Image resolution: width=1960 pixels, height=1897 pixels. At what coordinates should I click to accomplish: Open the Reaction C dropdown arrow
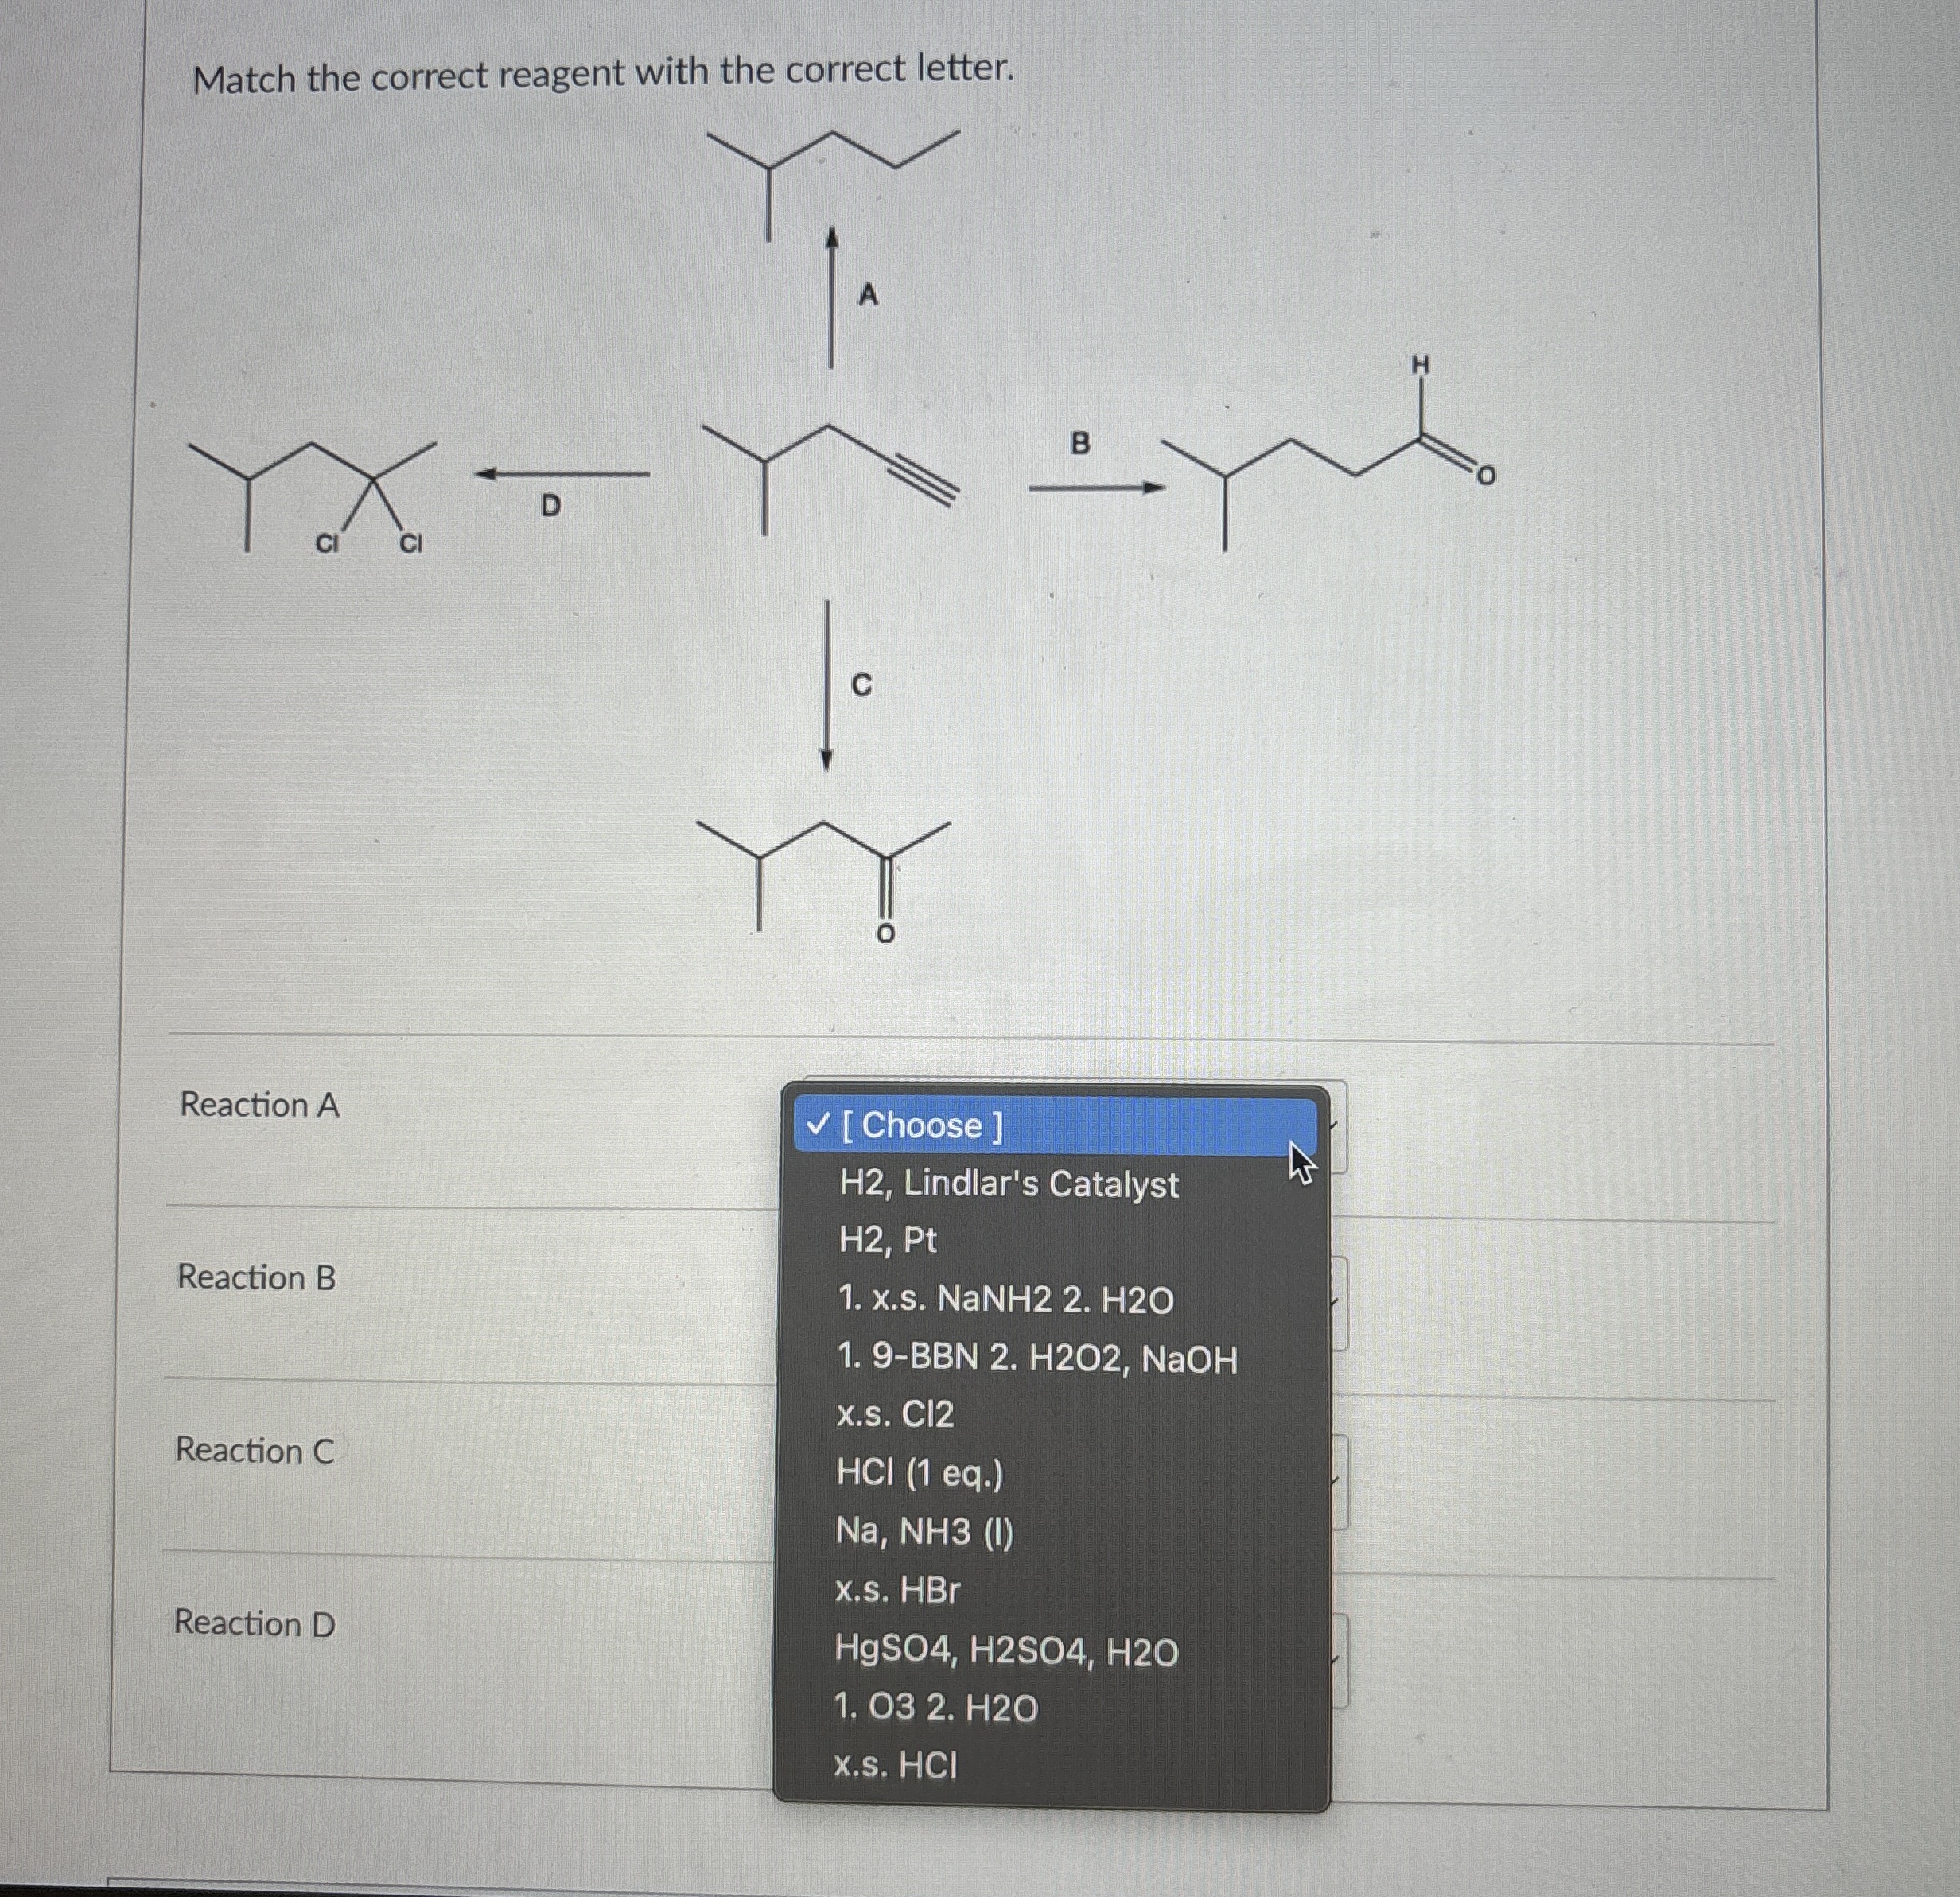[x=1338, y=1482]
